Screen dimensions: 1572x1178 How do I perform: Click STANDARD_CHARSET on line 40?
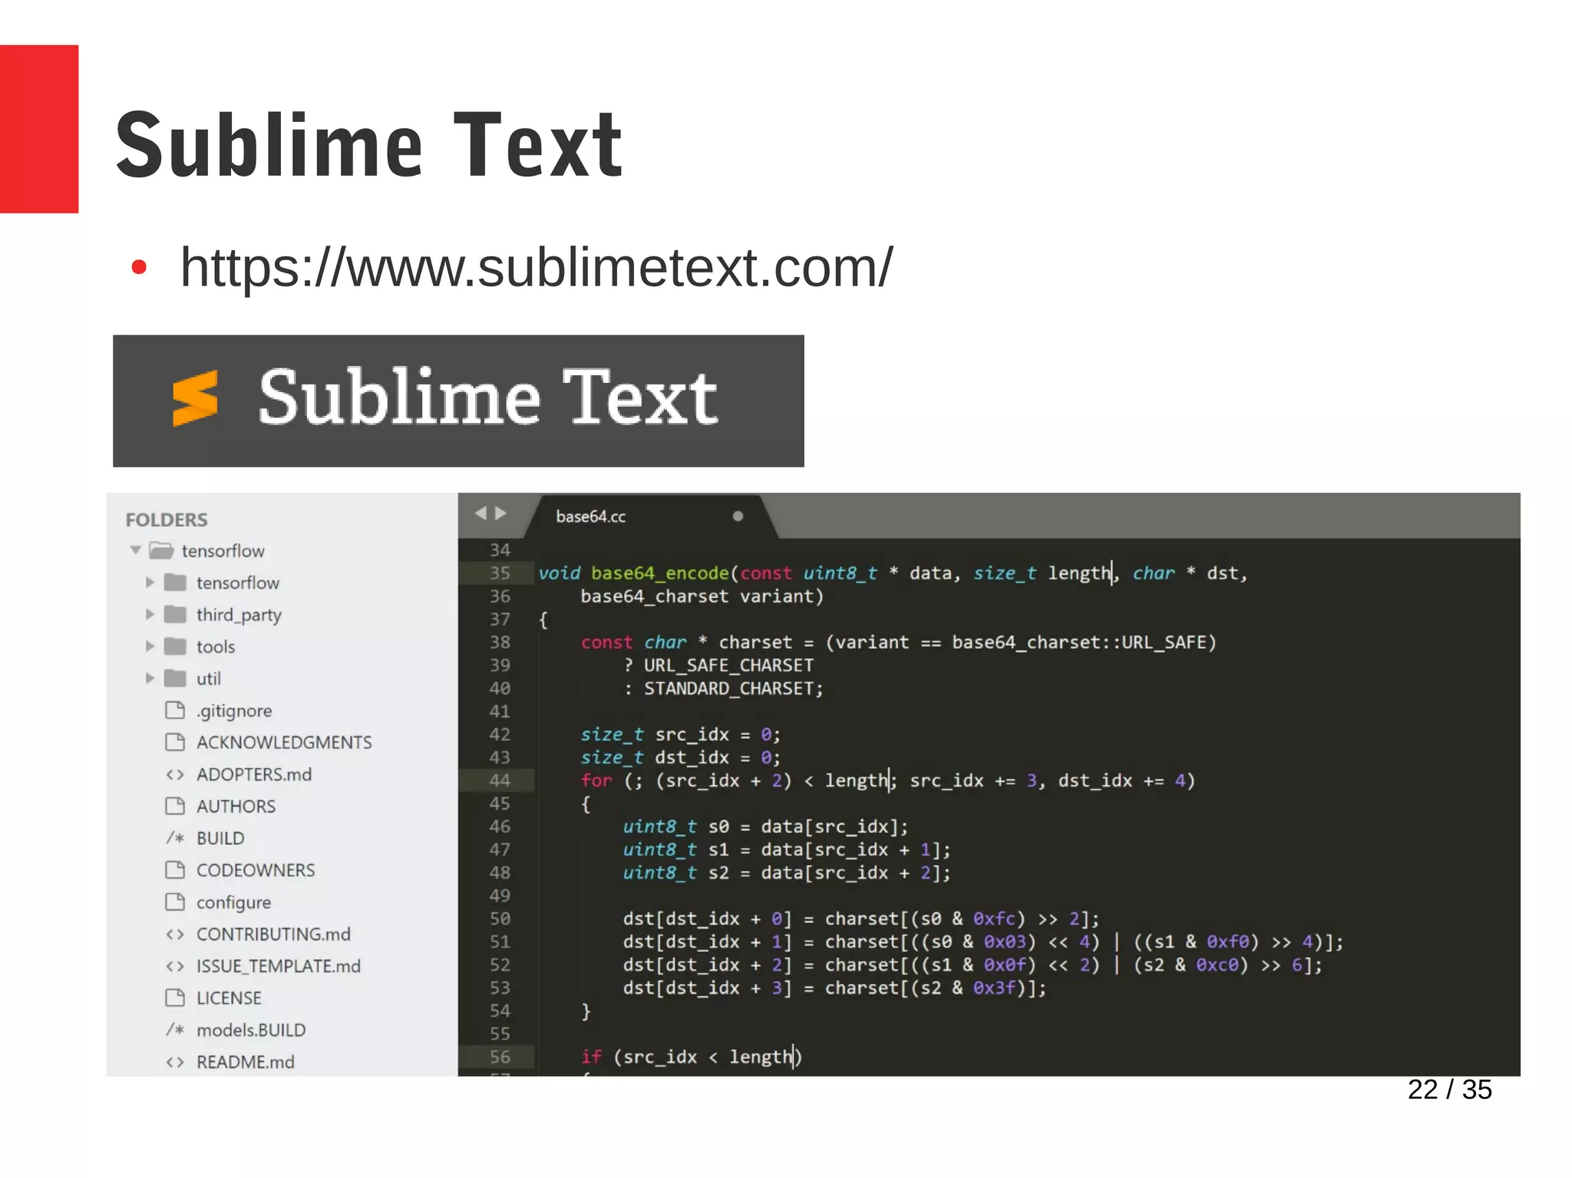pos(728,688)
